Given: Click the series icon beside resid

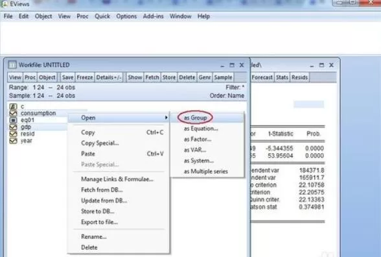Looking at the screenshot, I should click(13, 134).
